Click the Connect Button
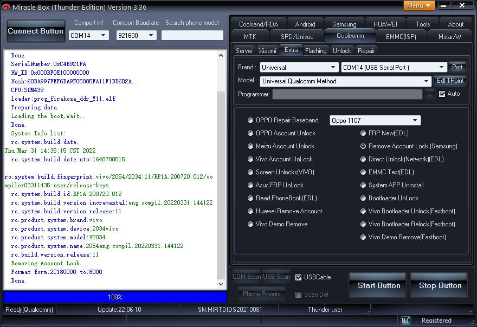Image resolution: width=477 pixels, height=327 pixels. (x=36, y=31)
